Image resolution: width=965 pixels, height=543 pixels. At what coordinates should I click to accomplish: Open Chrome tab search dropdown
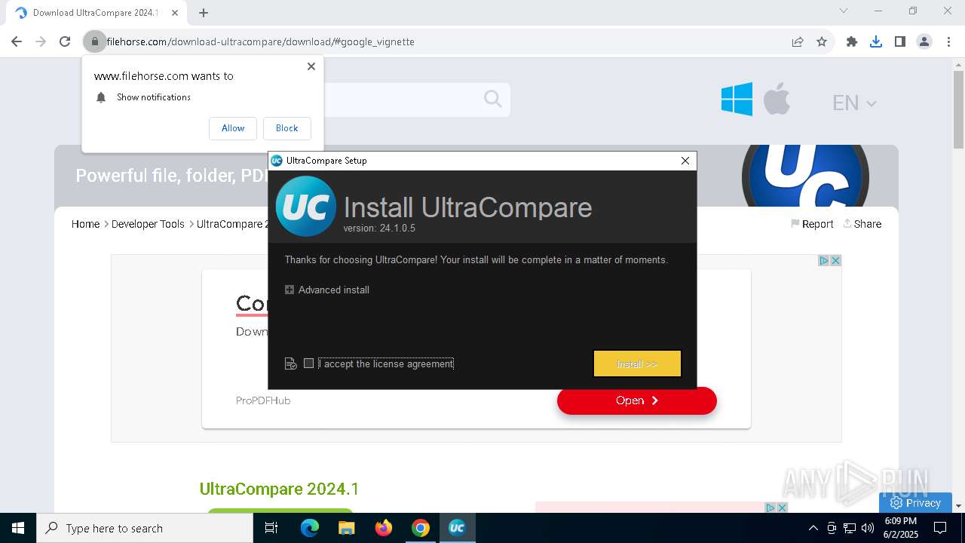tap(844, 11)
